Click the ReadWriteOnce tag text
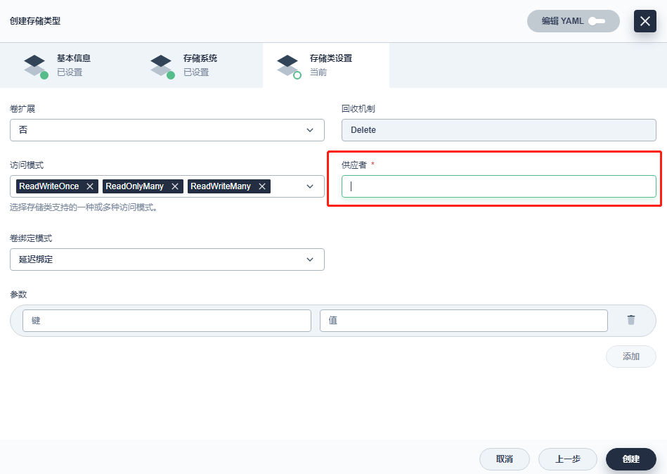This screenshot has width=667, height=474. coord(49,186)
